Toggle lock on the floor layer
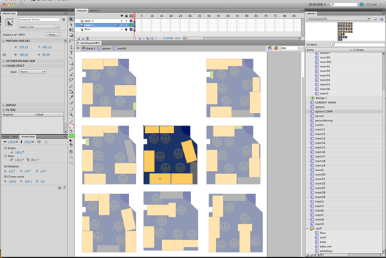This screenshot has height=258, width=386. (x=126, y=29)
